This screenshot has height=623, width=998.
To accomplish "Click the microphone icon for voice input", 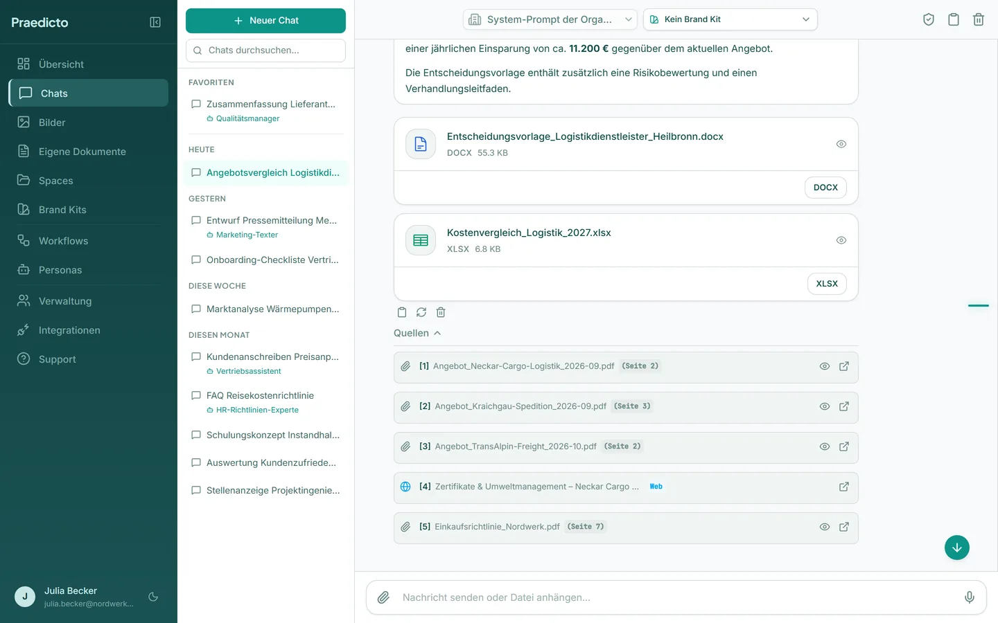I will click(970, 597).
